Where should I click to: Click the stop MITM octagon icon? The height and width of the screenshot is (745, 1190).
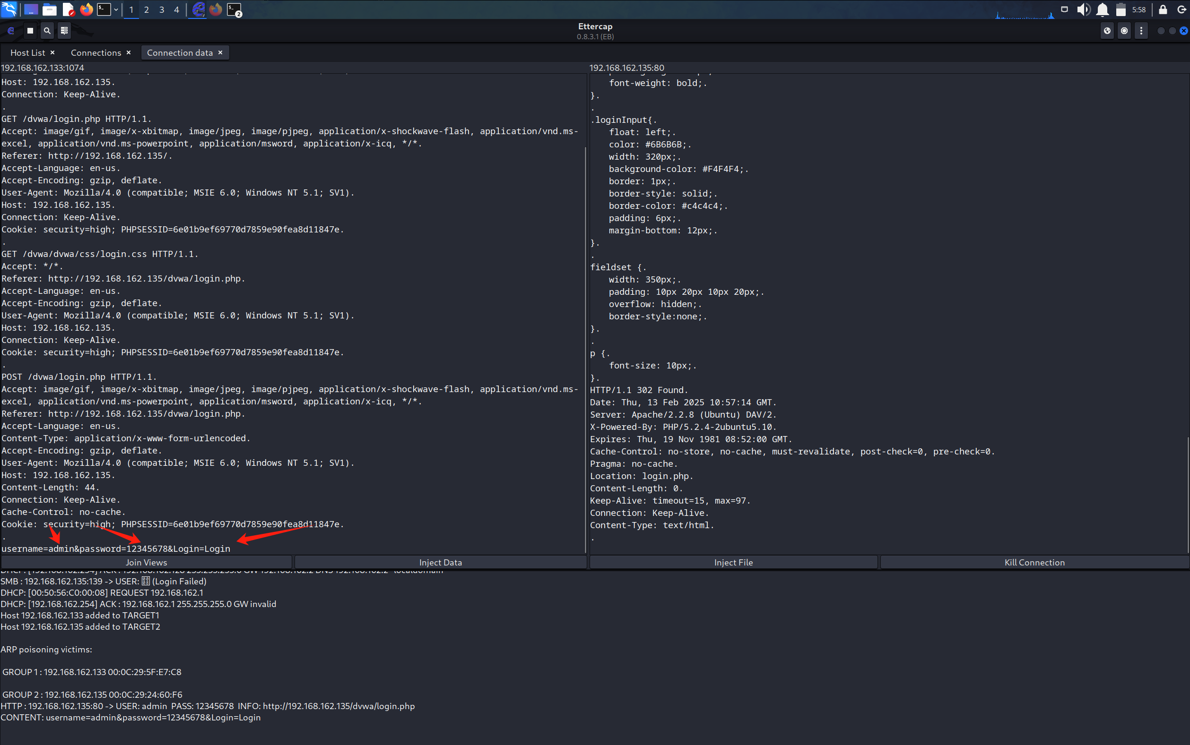[1124, 31]
